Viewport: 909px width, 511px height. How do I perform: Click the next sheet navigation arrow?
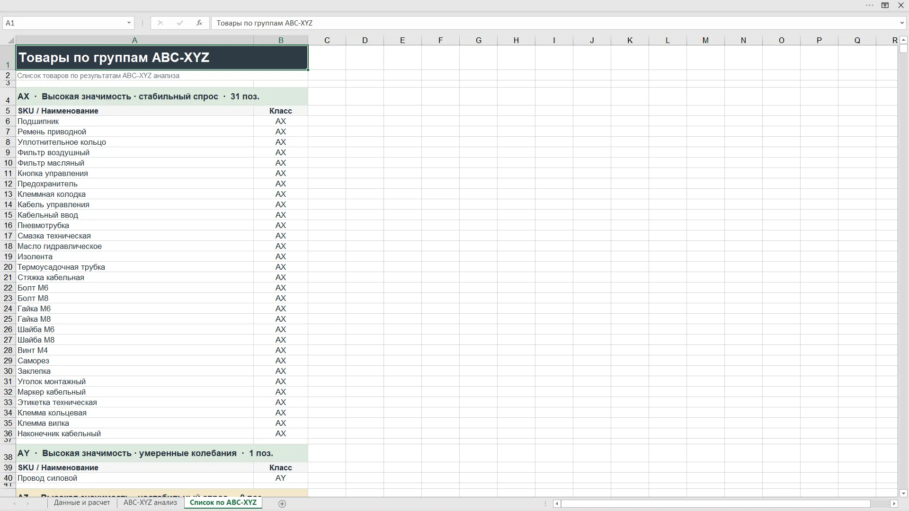tap(27, 504)
